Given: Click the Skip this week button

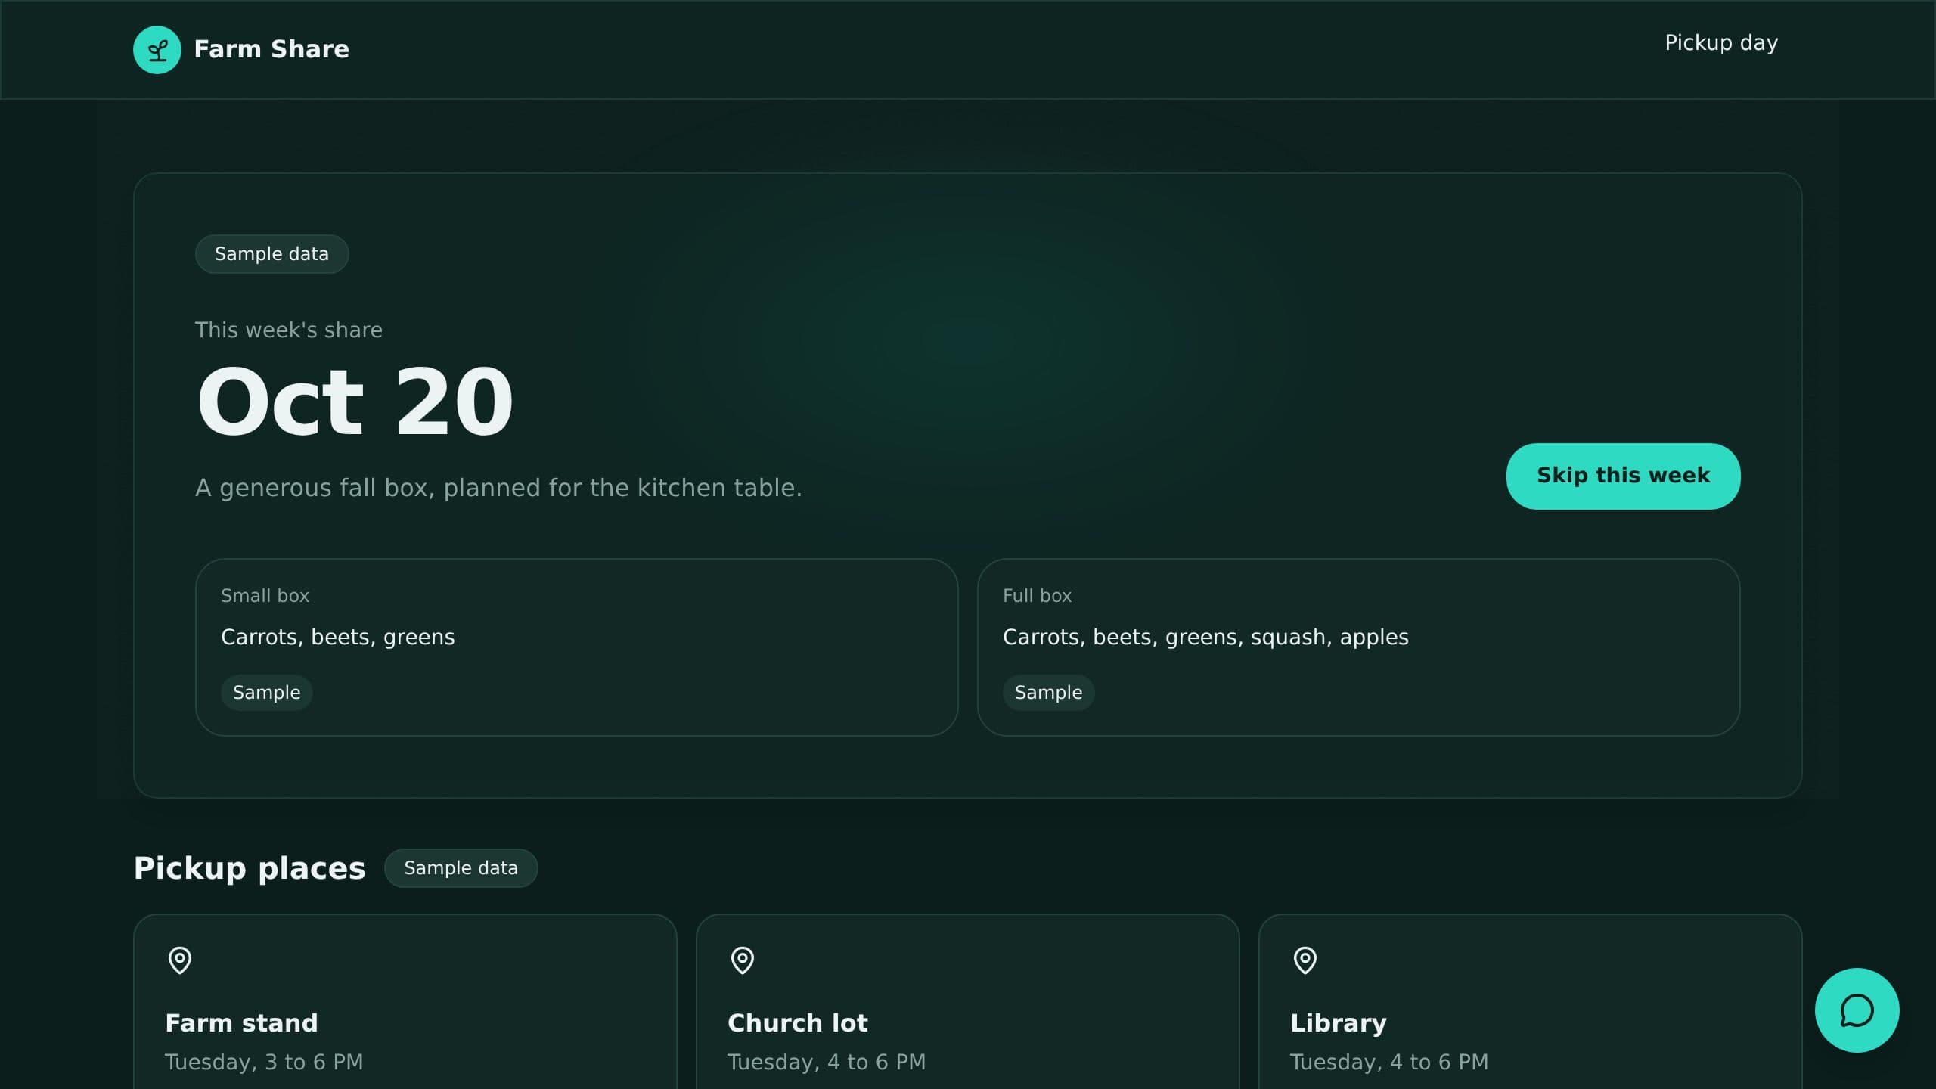Looking at the screenshot, I should coord(1623,476).
